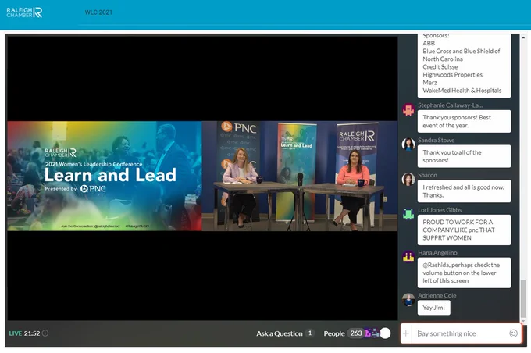Open the emoji picker smiley icon

coord(513,333)
